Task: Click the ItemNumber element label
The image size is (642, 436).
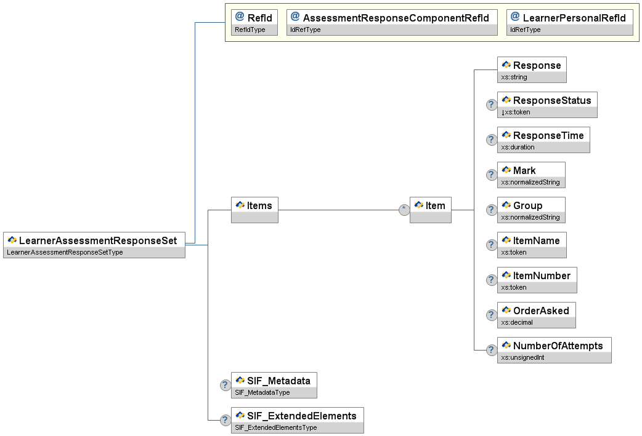Action: tap(542, 275)
